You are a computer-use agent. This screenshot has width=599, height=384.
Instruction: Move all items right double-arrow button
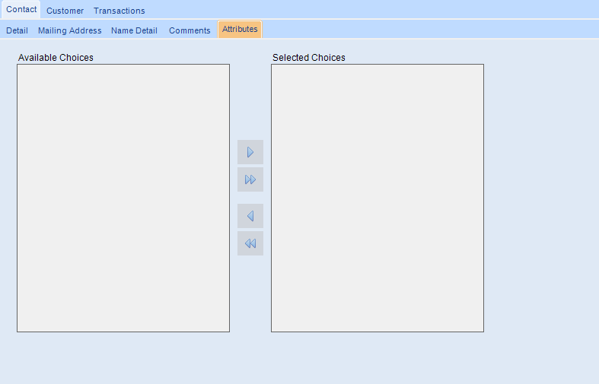pyautogui.click(x=250, y=179)
